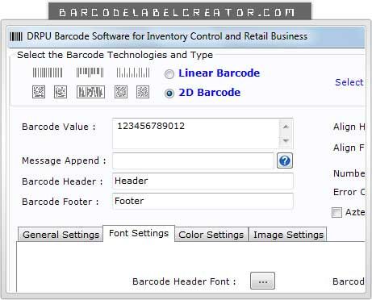The width and height of the screenshot is (372, 300).
Task: Click the Barcode Footer text field
Action: coord(203,201)
